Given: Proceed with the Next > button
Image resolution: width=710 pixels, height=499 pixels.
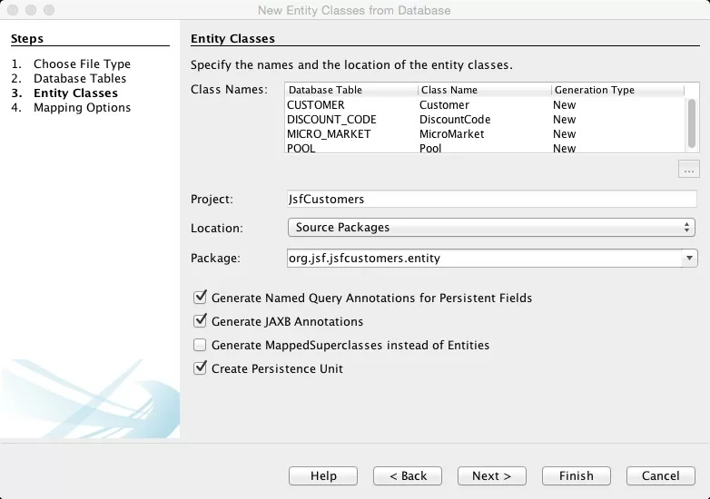Looking at the screenshot, I should [x=492, y=476].
